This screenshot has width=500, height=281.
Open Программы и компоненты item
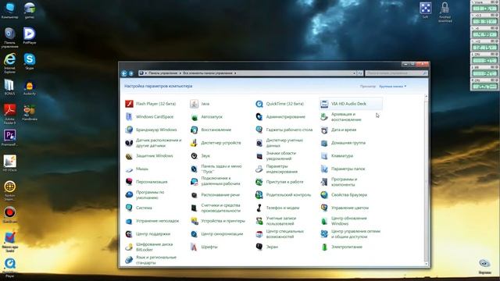(x=338, y=182)
